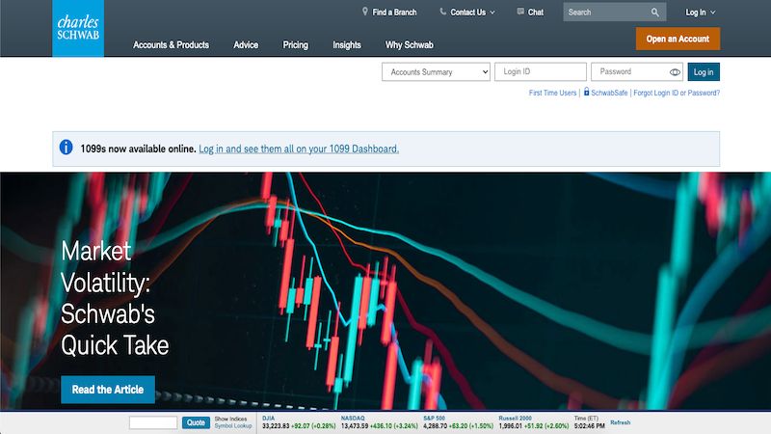
Task: Click the Quote button
Action: click(x=196, y=422)
